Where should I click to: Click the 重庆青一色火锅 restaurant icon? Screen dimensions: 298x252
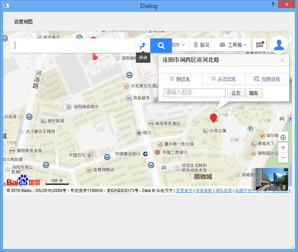coord(160,144)
